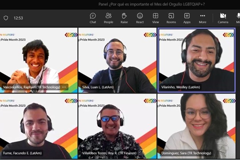Show the People participants list

click(x=108, y=18)
